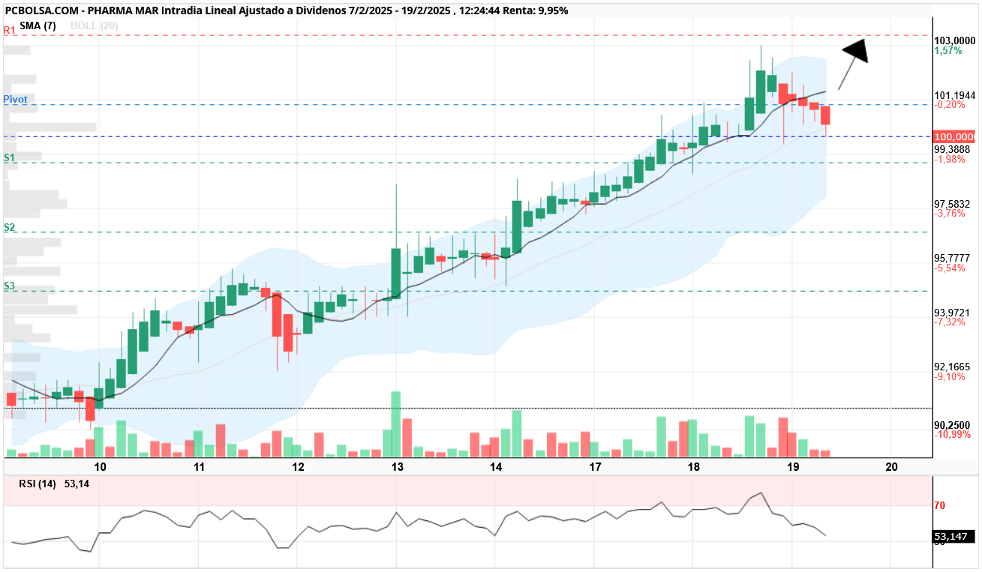Viewport: 982px width, 572px height.
Task: Click date 12 on the time axis
Action: (x=299, y=467)
